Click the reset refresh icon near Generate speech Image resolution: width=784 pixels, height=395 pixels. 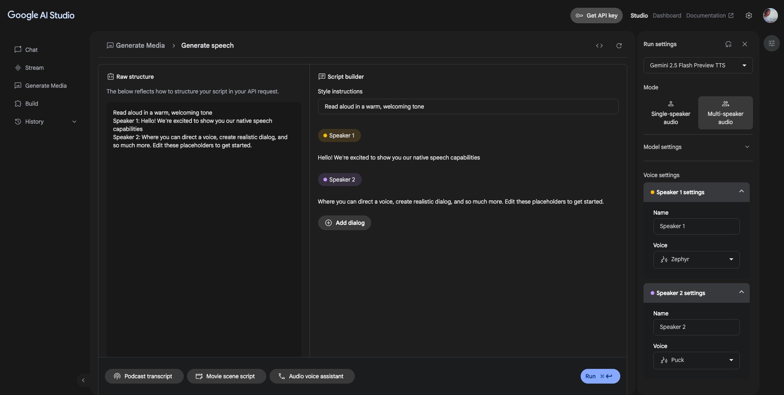point(619,46)
